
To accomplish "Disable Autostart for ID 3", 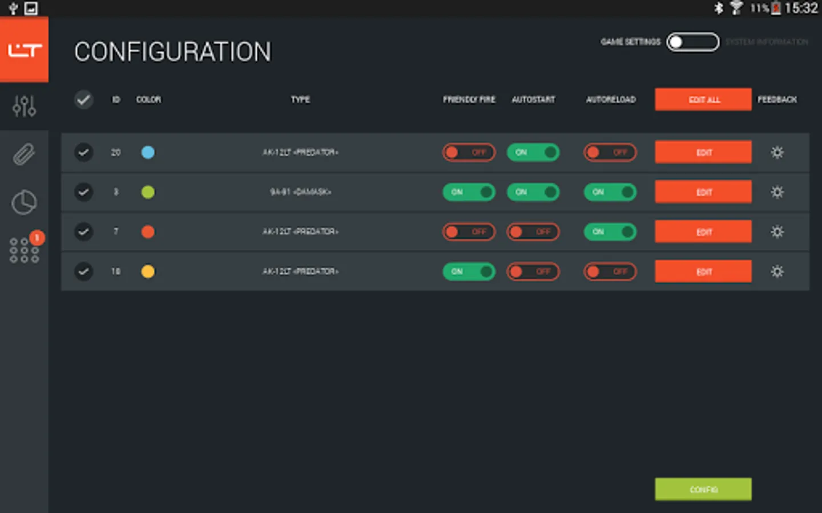I will (533, 192).
